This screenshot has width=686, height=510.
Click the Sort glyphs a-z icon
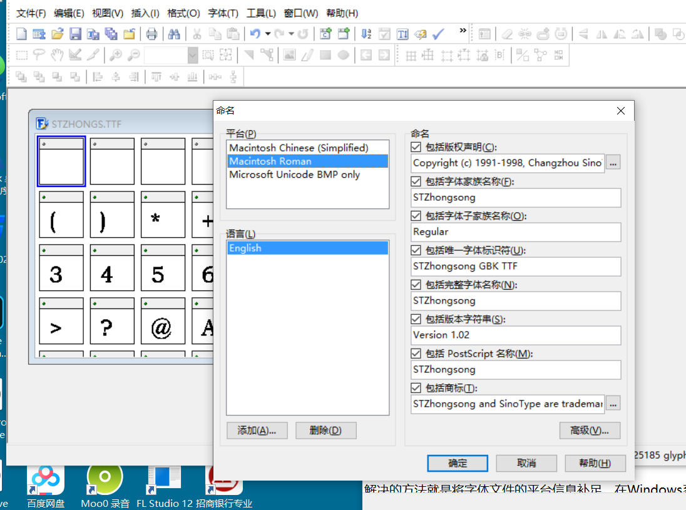tap(366, 34)
